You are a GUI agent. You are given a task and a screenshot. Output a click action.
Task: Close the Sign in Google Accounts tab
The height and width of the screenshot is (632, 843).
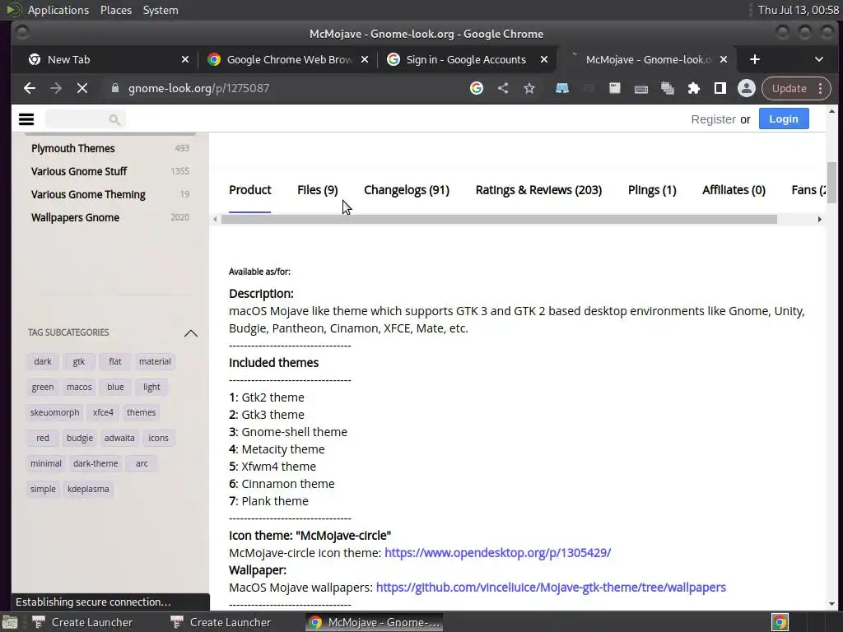[544, 59]
